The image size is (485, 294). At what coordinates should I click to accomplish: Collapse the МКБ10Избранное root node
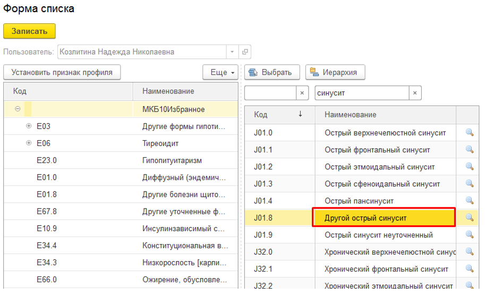18,109
